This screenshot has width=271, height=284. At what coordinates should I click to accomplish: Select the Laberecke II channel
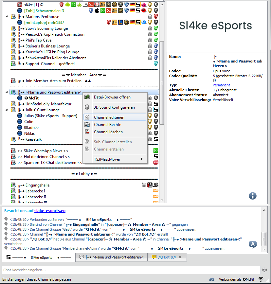pyautogui.click(x=36, y=197)
